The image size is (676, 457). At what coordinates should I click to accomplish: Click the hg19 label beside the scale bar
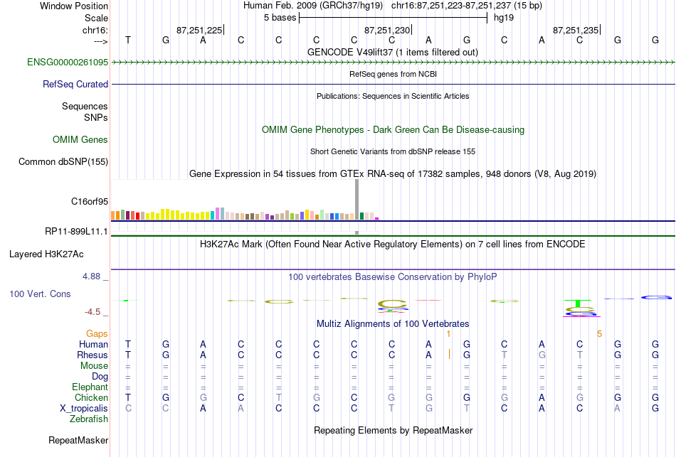pos(504,18)
